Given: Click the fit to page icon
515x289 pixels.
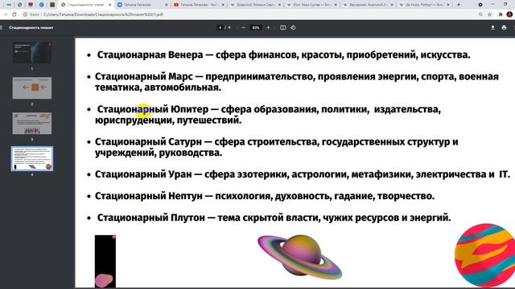Looking at the screenshot, I should point(282,27).
